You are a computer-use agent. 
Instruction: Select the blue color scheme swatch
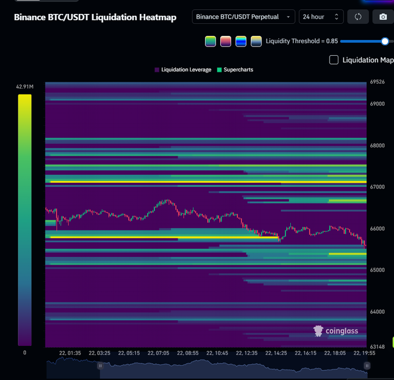(x=240, y=41)
